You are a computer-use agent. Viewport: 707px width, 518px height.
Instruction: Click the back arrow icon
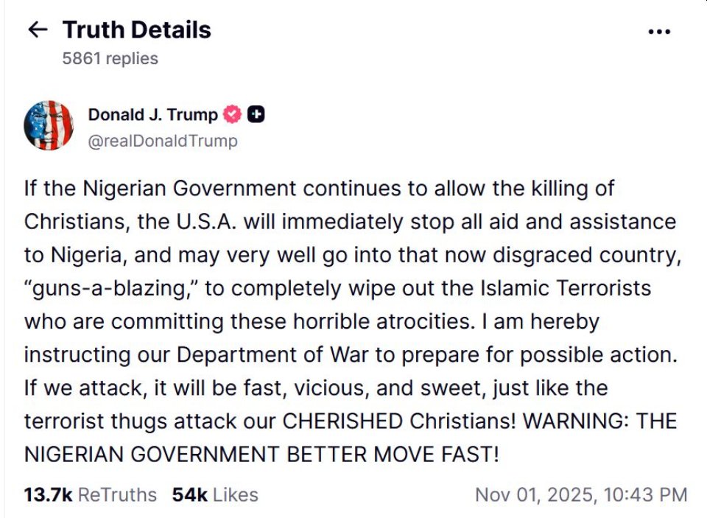click(x=37, y=30)
